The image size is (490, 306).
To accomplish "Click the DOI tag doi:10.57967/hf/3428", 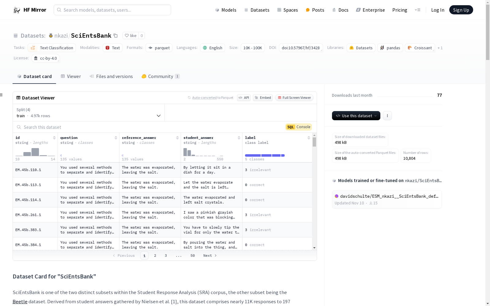I will 301,48.
